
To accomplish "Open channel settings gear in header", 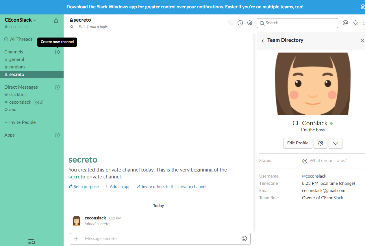I will pyautogui.click(x=250, y=23).
